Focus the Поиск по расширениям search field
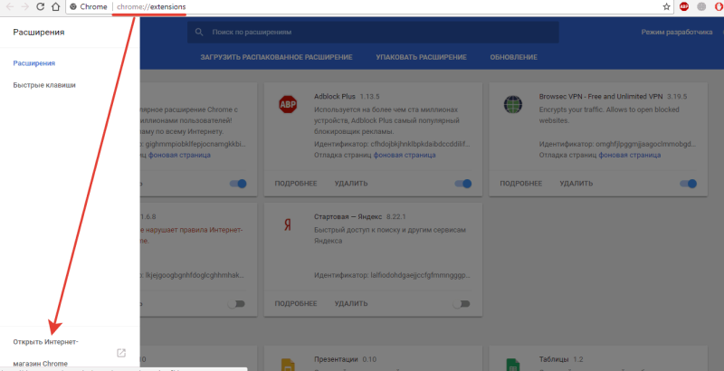The image size is (724, 371). 373,32
